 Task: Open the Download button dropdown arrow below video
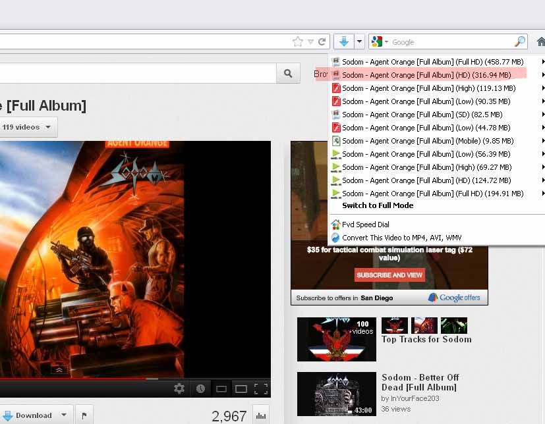point(64,415)
